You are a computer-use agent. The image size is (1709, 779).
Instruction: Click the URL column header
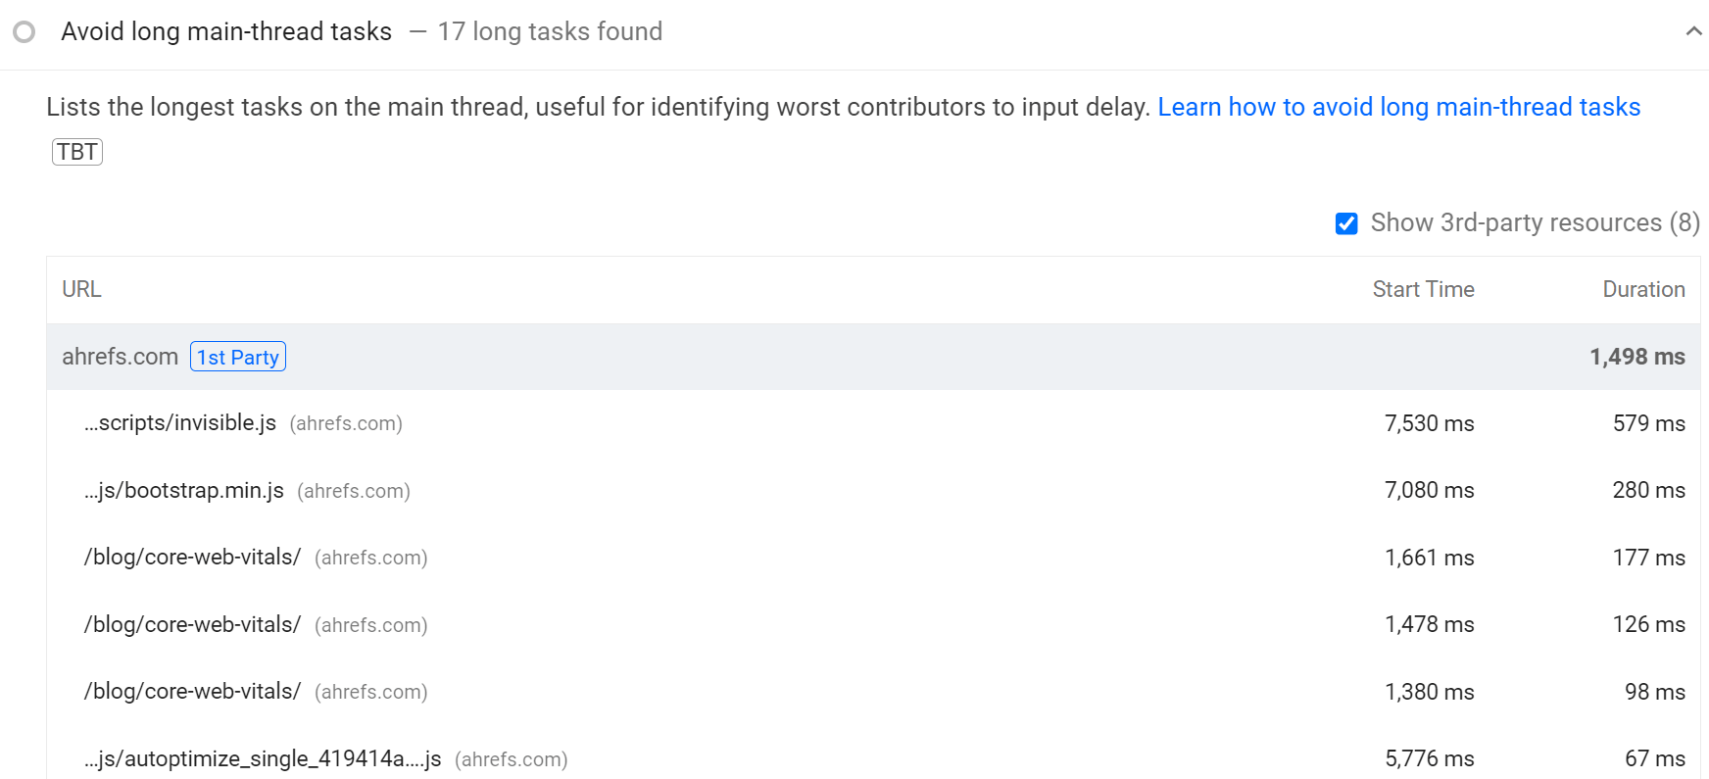81,290
